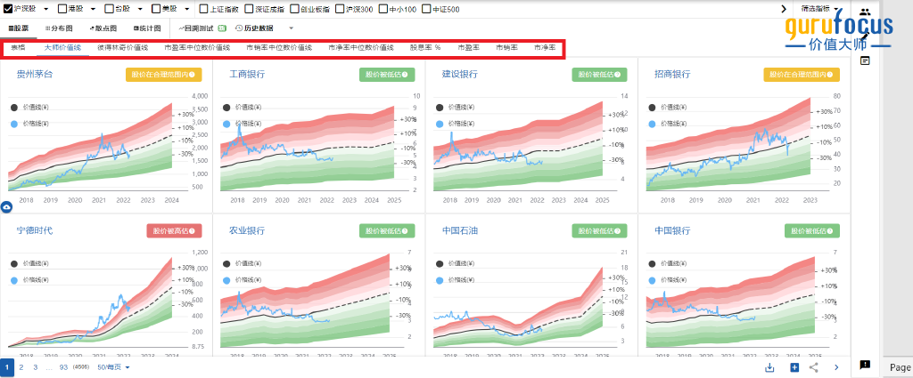Tick the 沪深300 checkbox
This screenshot has width=913, height=378.
tap(340, 9)
